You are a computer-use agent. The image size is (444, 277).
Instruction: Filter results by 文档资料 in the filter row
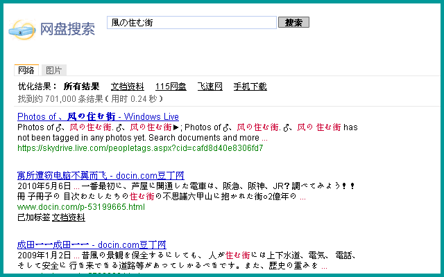[x=128, y=87]
